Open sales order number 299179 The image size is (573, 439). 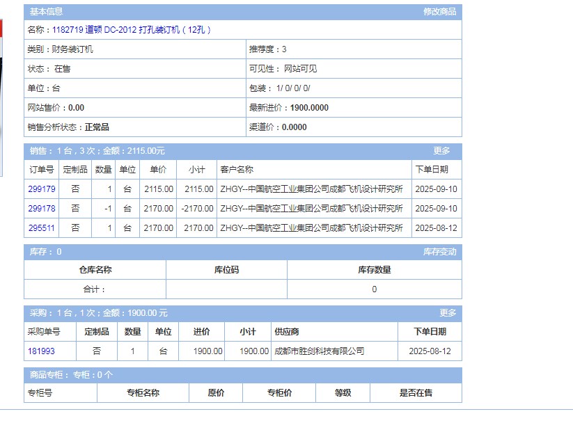tap(42, 189)
